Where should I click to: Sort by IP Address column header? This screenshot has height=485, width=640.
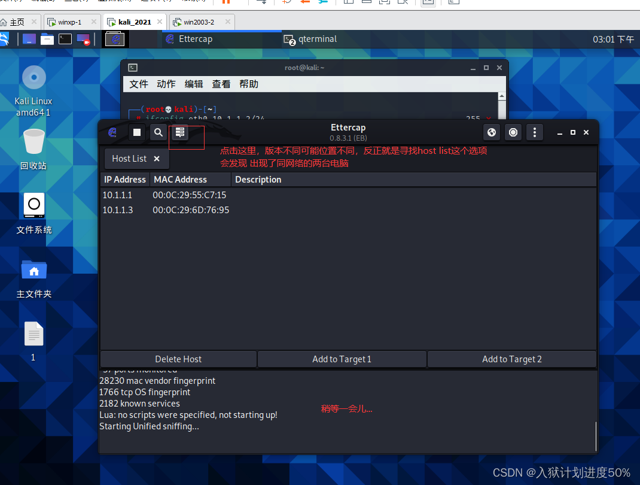pos(125,180)
